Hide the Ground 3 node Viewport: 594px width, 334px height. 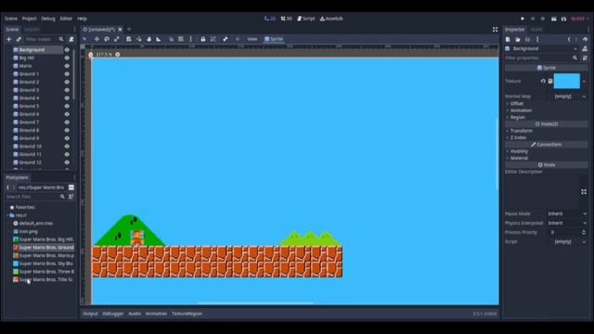point(67,90)
